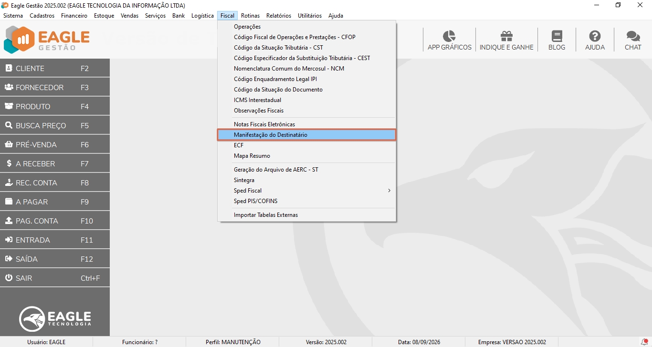Click the Perfil: MANUTENÇÃO status entry
This screenshot has height=347, width=652.
[233, 342]
